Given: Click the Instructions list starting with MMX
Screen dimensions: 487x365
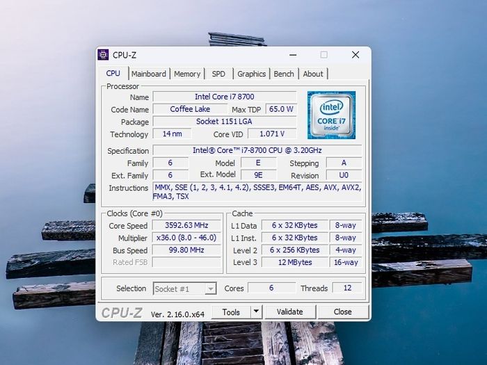Looking at the screenshot, I should [257, 192].
